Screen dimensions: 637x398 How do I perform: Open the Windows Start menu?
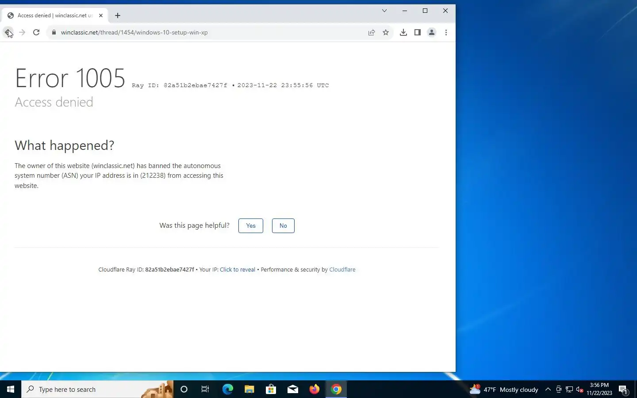pyautogui.click(x=11, y=389)
